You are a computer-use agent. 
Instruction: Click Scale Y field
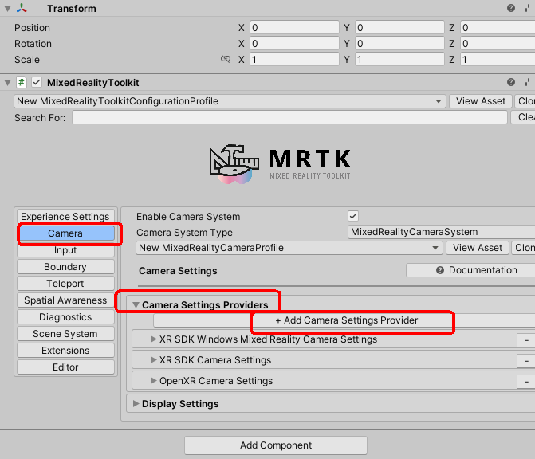(399, 59)
